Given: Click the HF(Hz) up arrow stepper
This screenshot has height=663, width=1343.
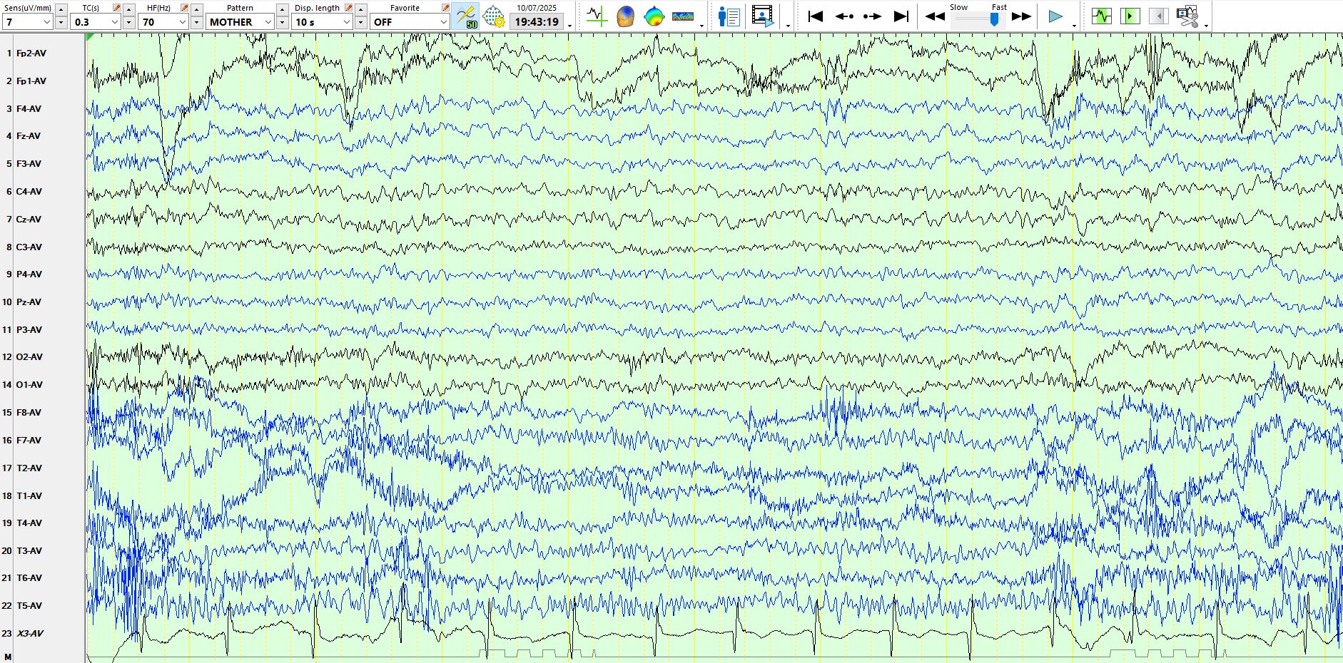Looking at the screenshot, I should (x=197, y=9).
